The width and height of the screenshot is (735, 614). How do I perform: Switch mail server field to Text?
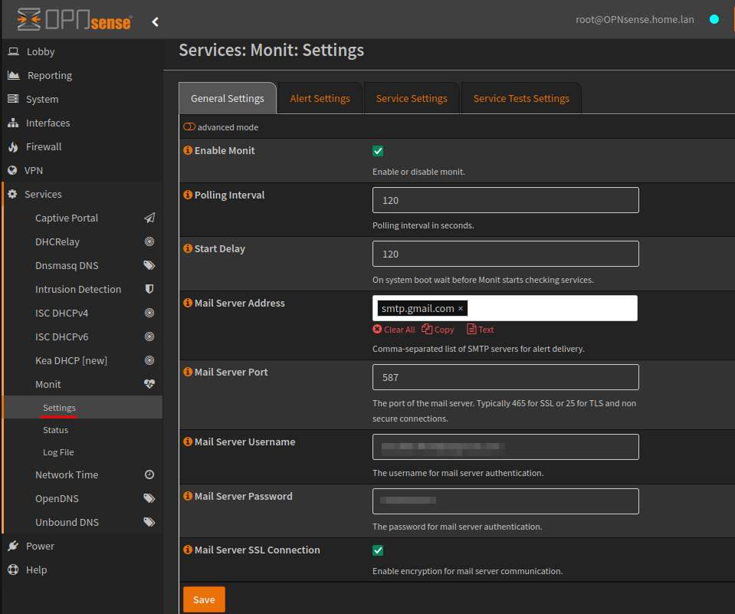tap(480, 330)
